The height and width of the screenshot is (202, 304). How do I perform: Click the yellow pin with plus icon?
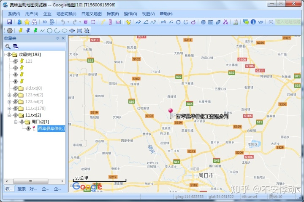tap(128, 22)
